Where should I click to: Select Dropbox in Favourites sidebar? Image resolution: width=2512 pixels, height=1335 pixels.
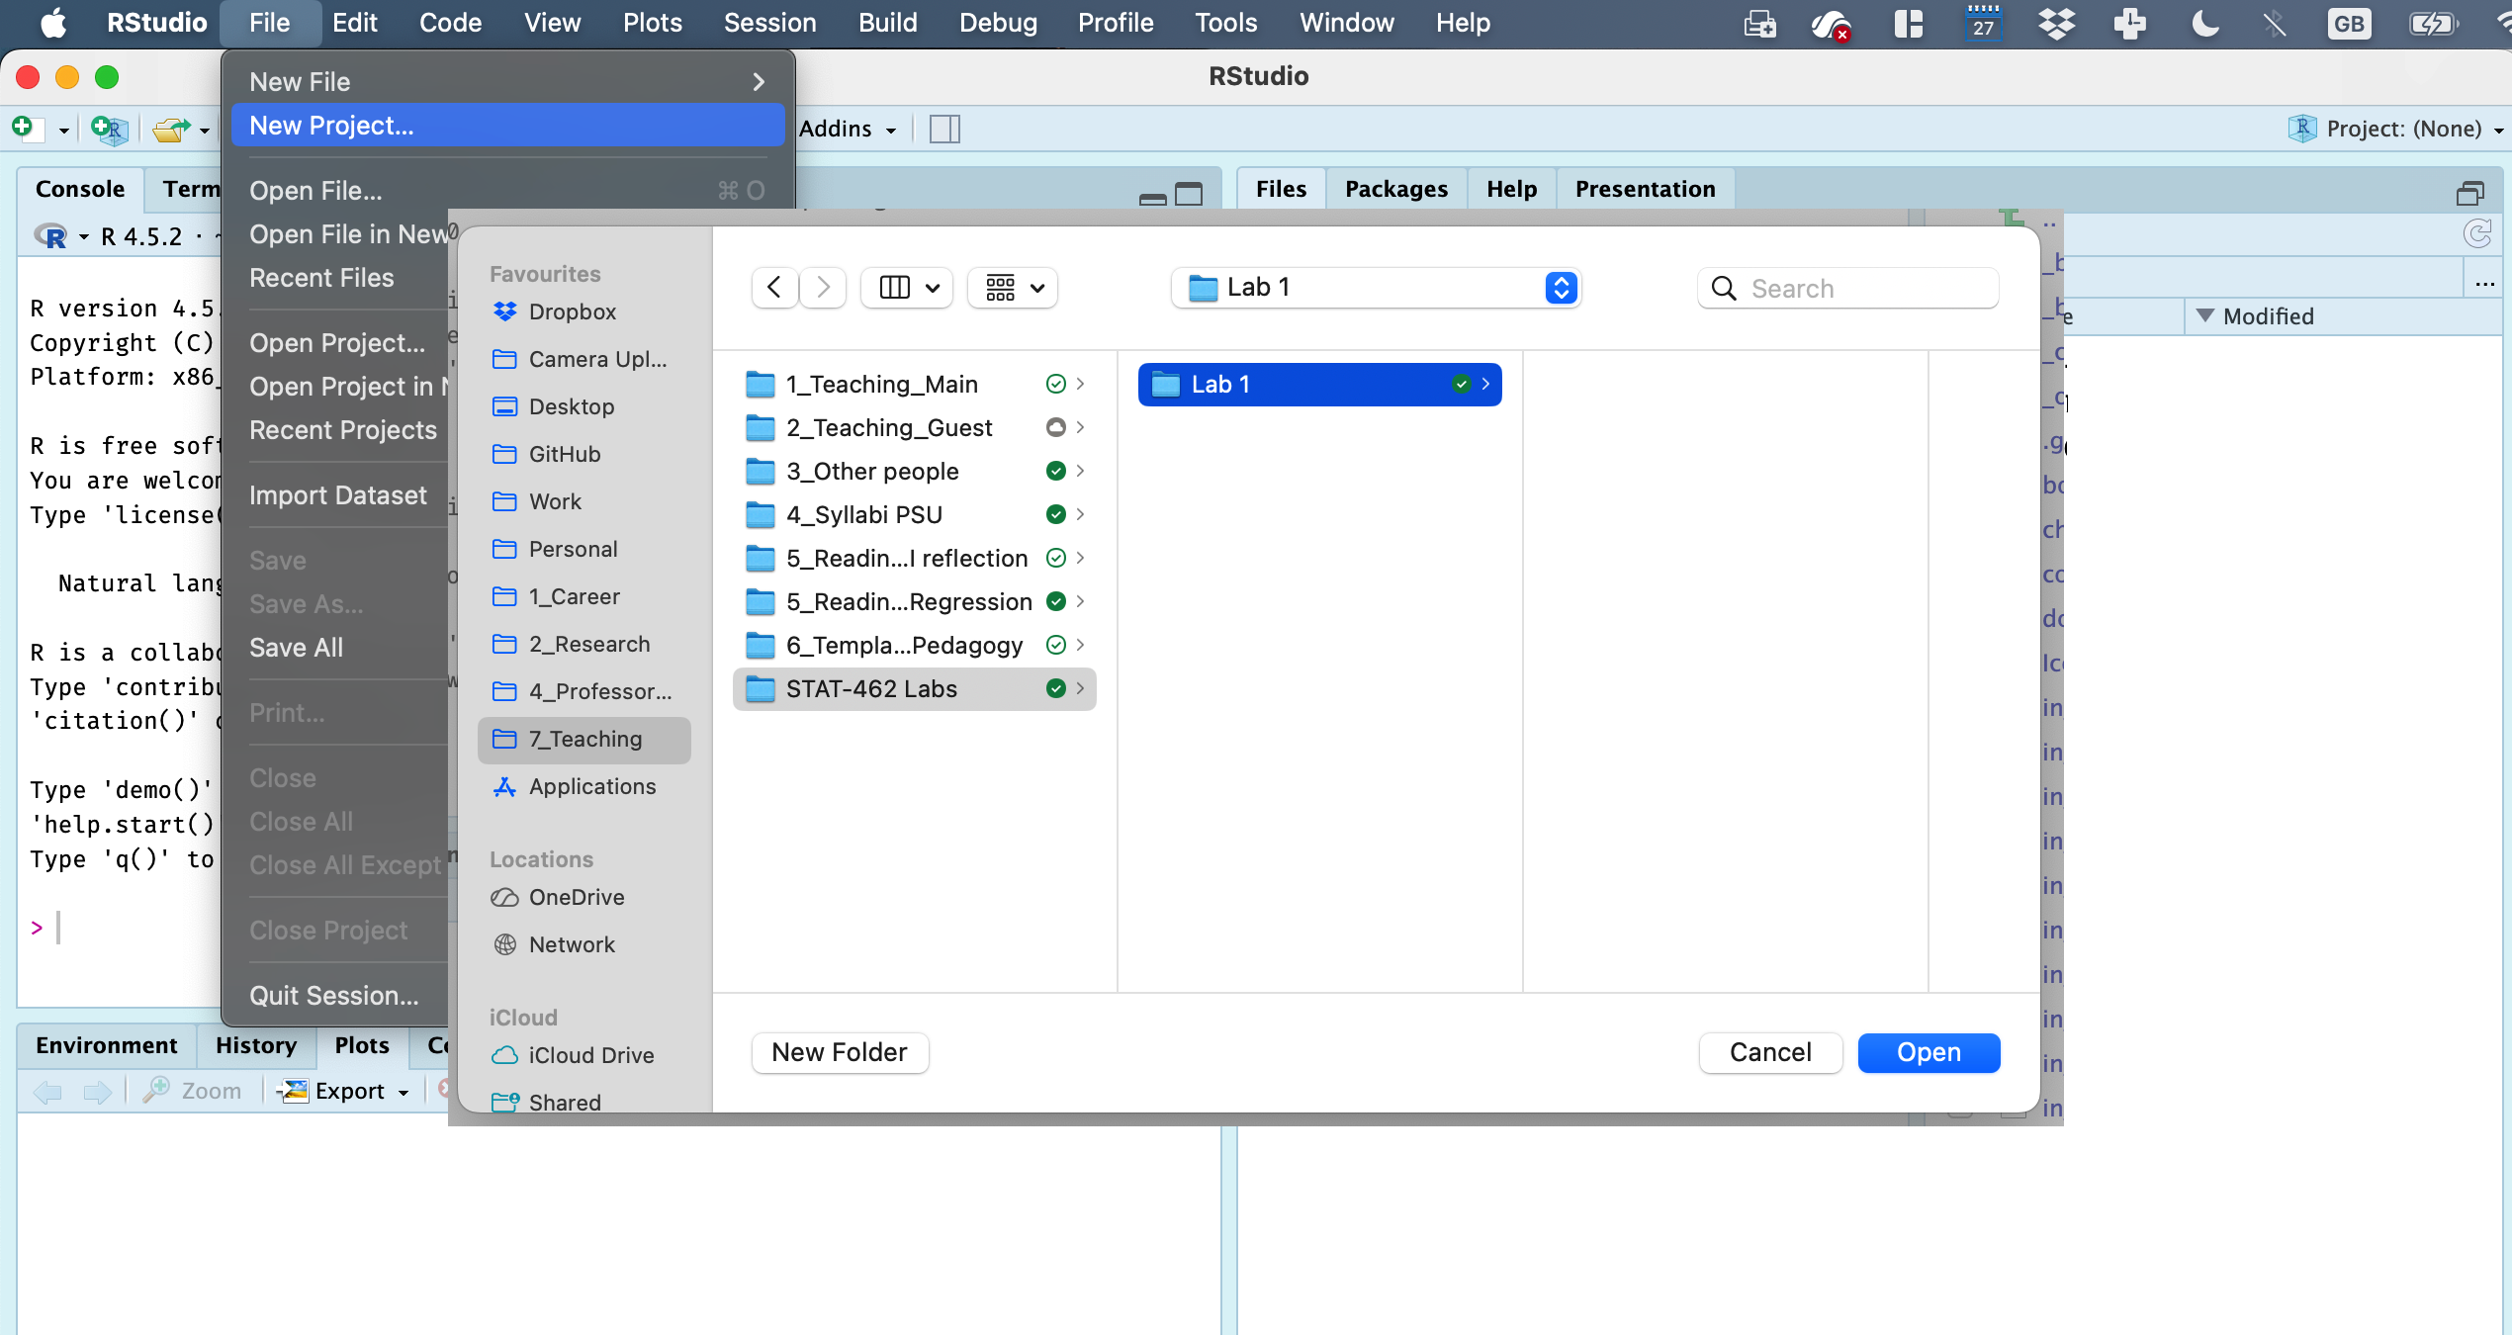pos(572,311)
